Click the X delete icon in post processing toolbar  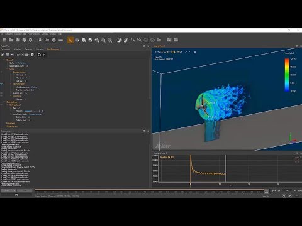[44, 55]
